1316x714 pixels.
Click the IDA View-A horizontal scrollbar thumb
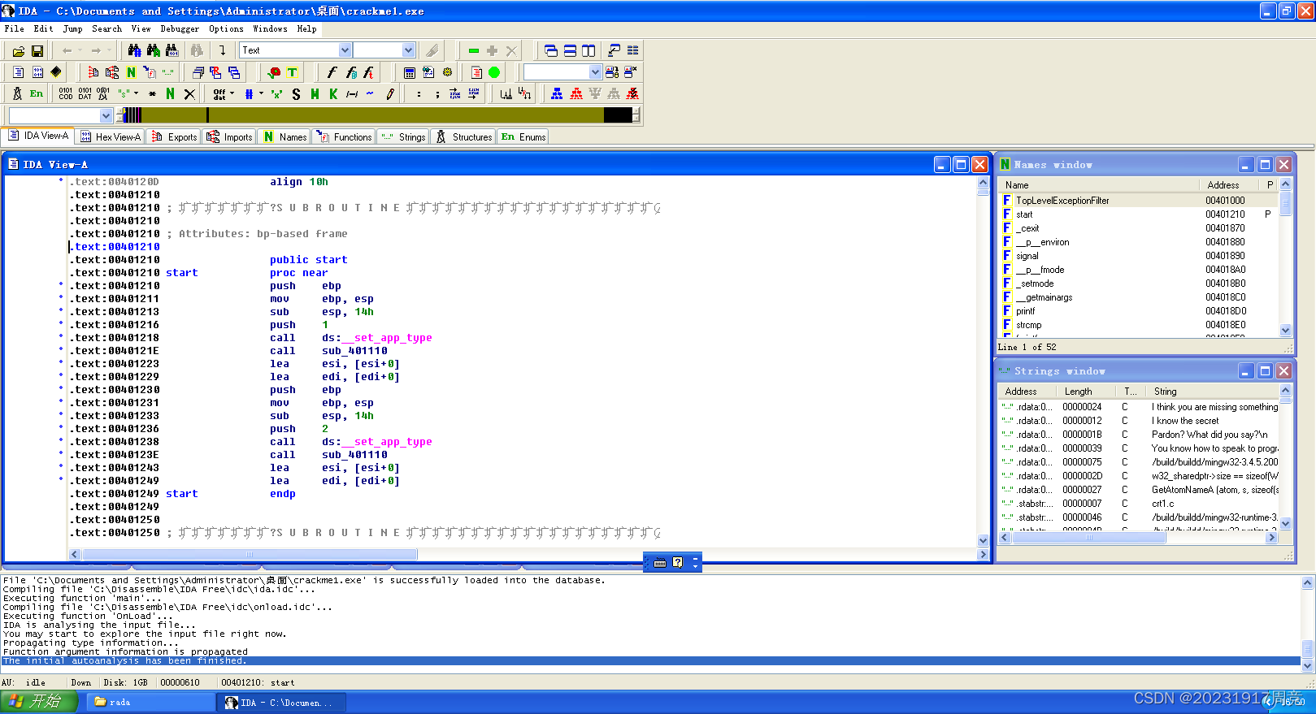click(x=250, y=554)
